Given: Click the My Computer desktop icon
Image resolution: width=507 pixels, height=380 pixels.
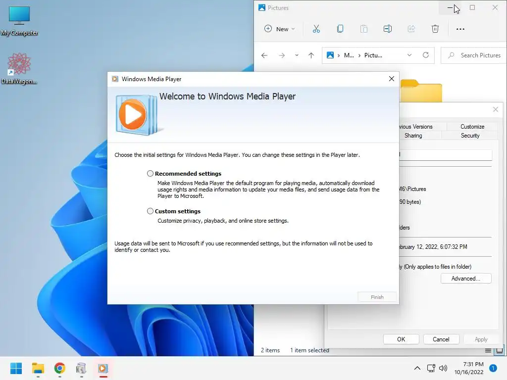Looking at the screenshot, I should tap(19, 21).
